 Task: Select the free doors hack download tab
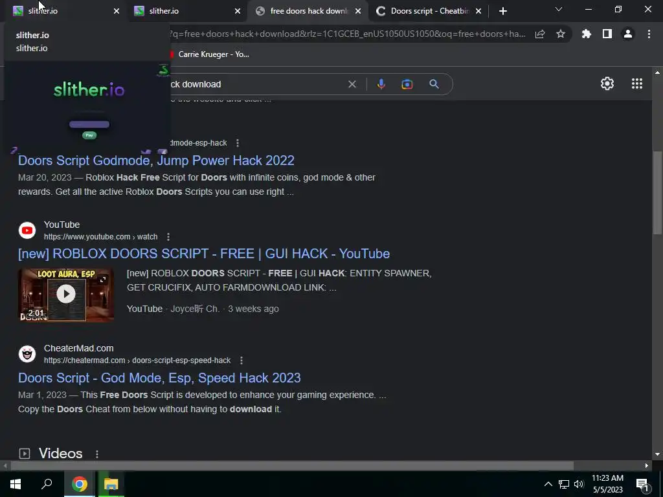(306, 11)
